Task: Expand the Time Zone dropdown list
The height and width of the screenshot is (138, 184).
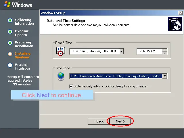Action: [x=165, y=76]
